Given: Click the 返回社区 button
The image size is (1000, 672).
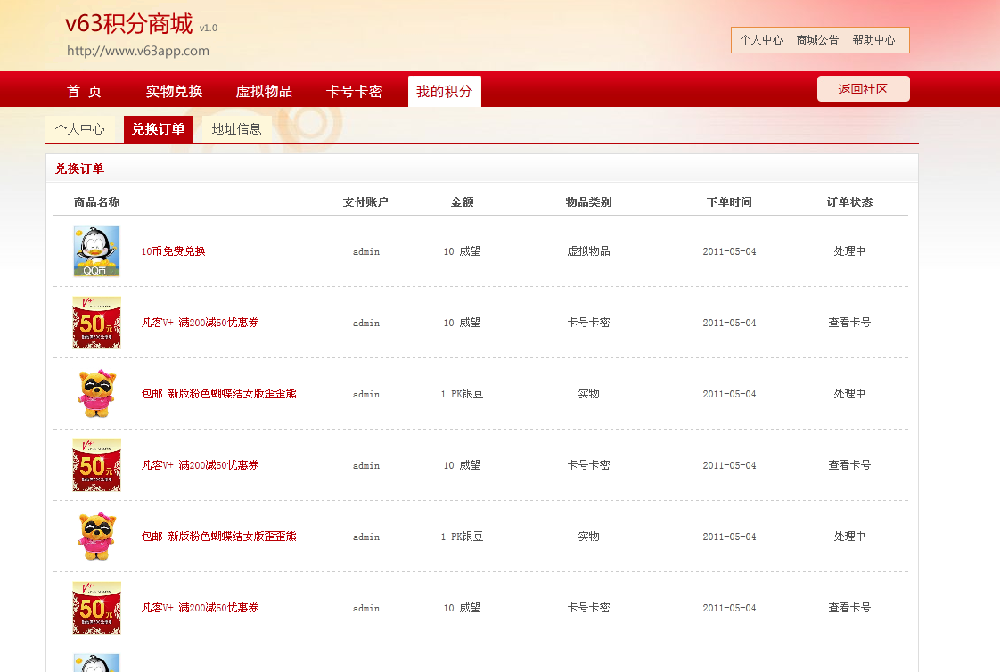Looking at the screenshot, I should click(863, 89).
